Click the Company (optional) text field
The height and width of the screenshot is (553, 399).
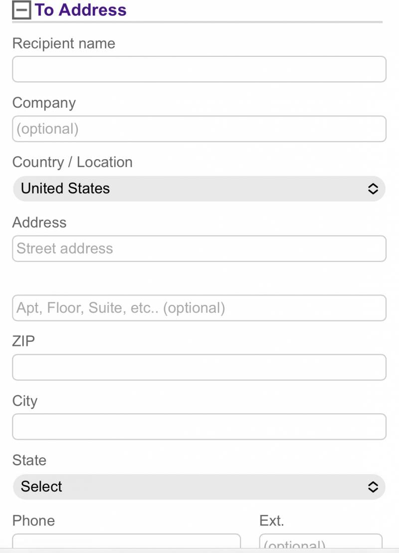[199, 129]
